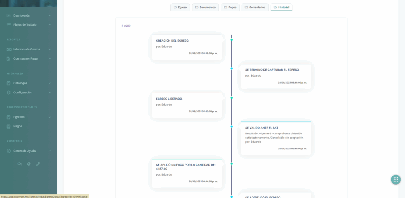405x198 pixels.
Task: Click the Flujos de Trabajo list icon
Action: pos(9,25)
